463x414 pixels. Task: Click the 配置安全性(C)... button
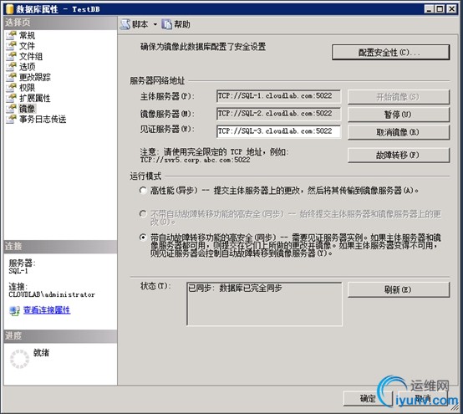click(x=391, y=53)
